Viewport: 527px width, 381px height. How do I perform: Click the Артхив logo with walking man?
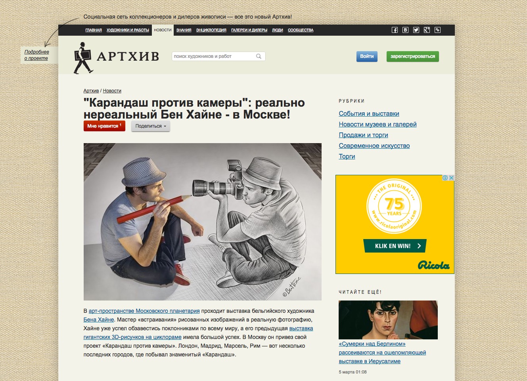point(117,57)
